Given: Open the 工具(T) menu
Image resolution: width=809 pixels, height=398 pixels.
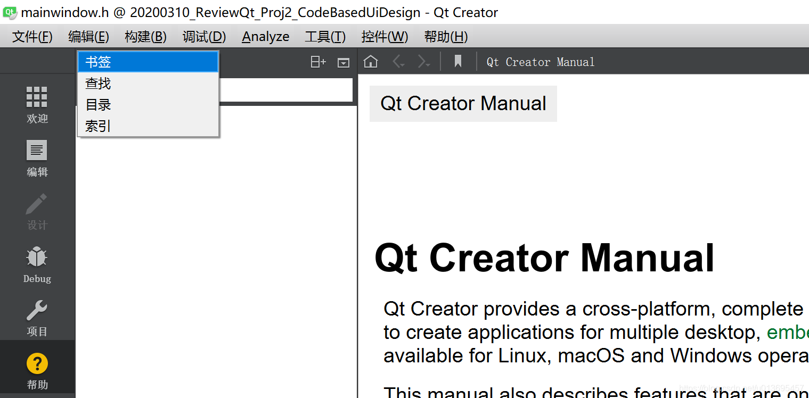Looking at the screenshot, I should point(325,37).
